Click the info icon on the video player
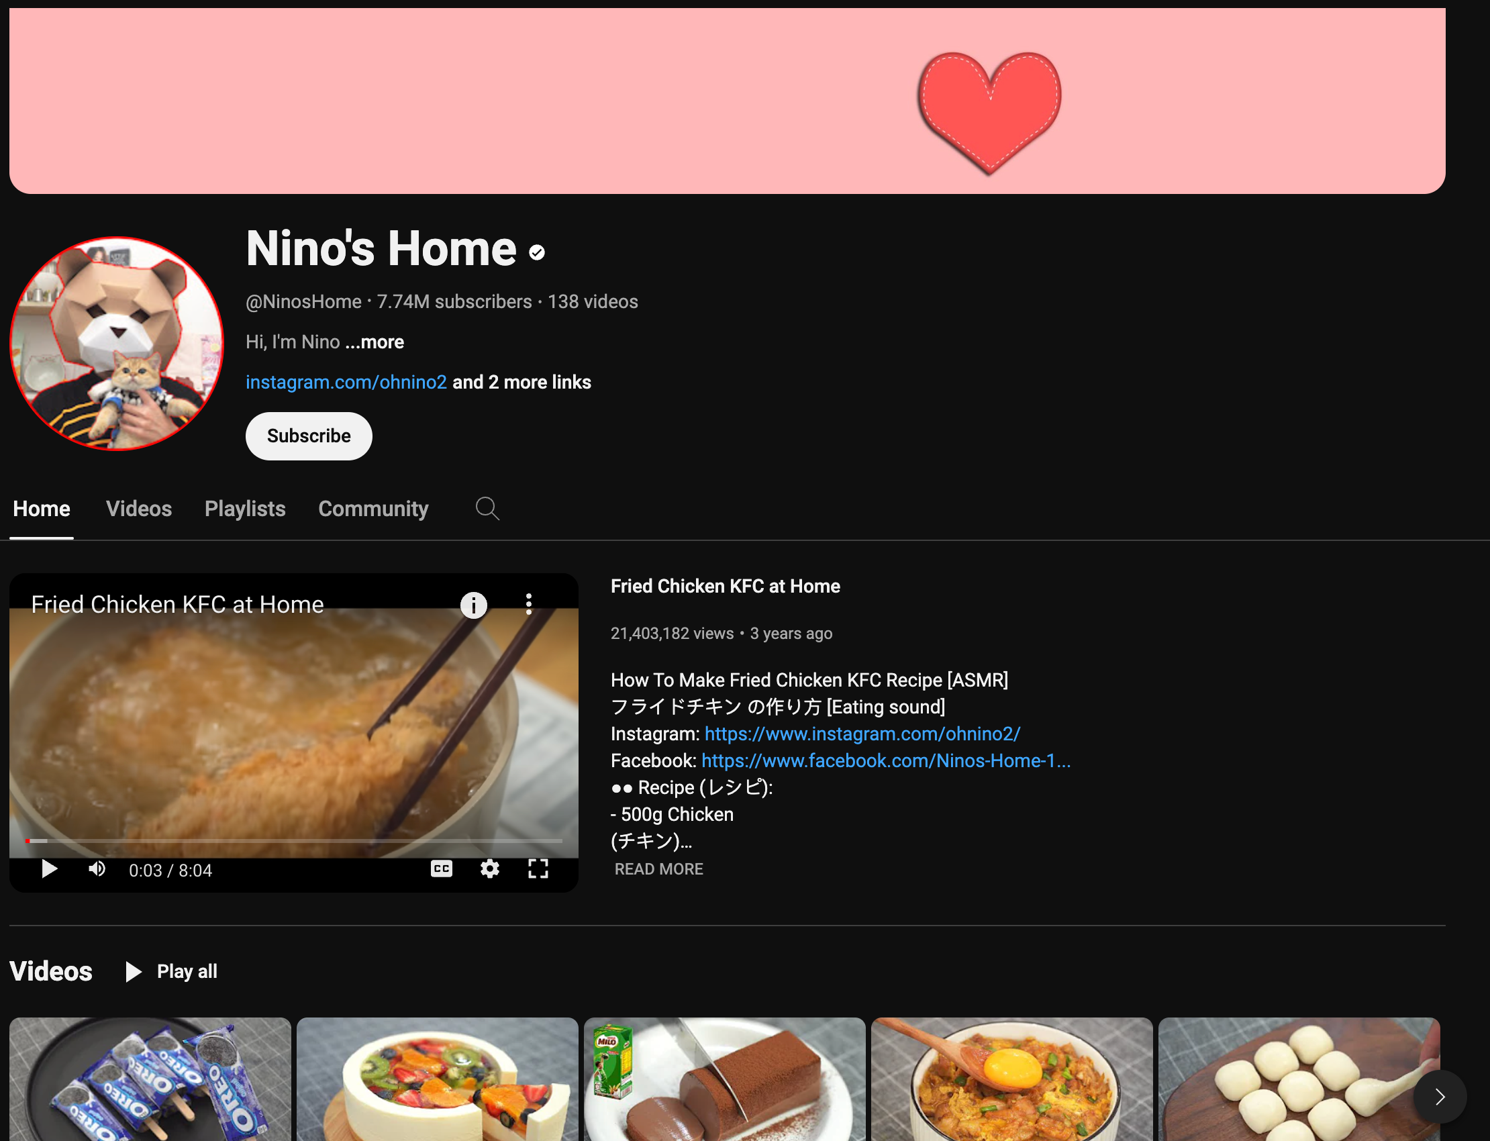The height and width of the screenshot is (1141, 1490). [473, 605]
